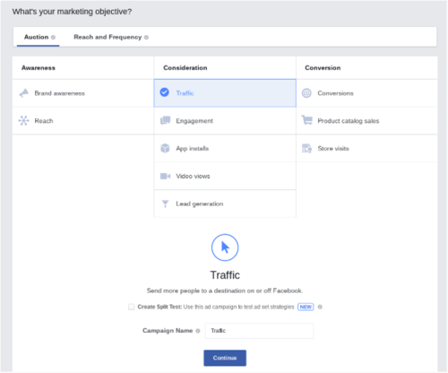Click the Consideration column header
This screenshot has width=448, height=373.
pyautogui.click(x=185, y=68)
